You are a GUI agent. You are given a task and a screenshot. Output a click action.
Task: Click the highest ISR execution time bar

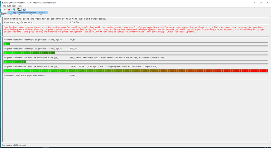pyautogui.click(x=136, y=62)
